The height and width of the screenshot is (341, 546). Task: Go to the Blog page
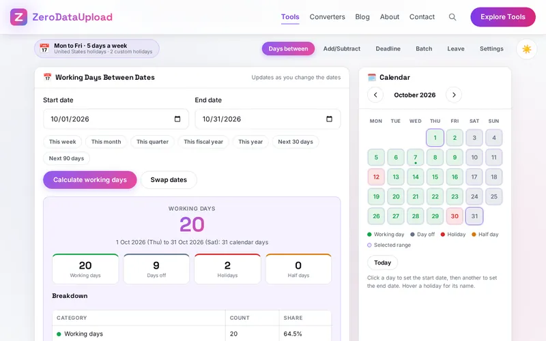(362, 17)
